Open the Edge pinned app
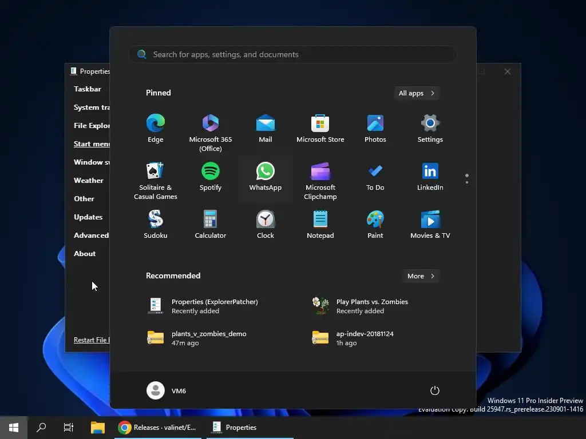Viewport: 586px width, 439px height. pos(156,129)
